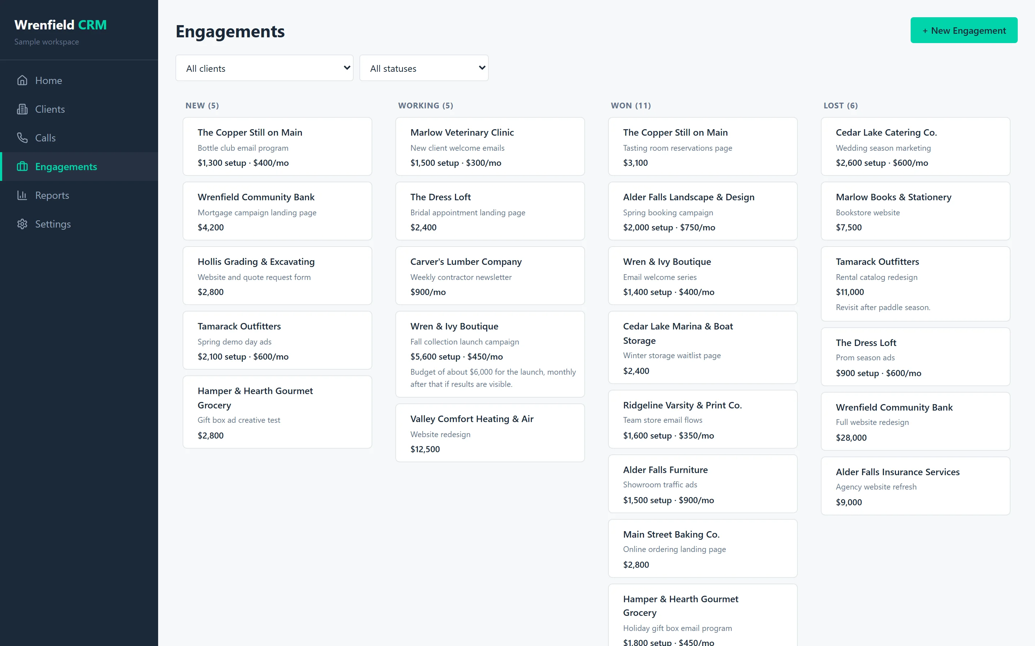This screenshot has width=1035, height=646.
Task: Open Alder Falls Landscape & Design card
Action: coord(703,211)
